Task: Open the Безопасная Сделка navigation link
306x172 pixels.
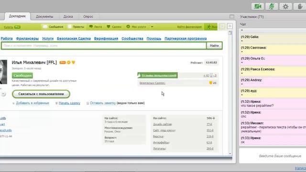Action: coord(74,38)
